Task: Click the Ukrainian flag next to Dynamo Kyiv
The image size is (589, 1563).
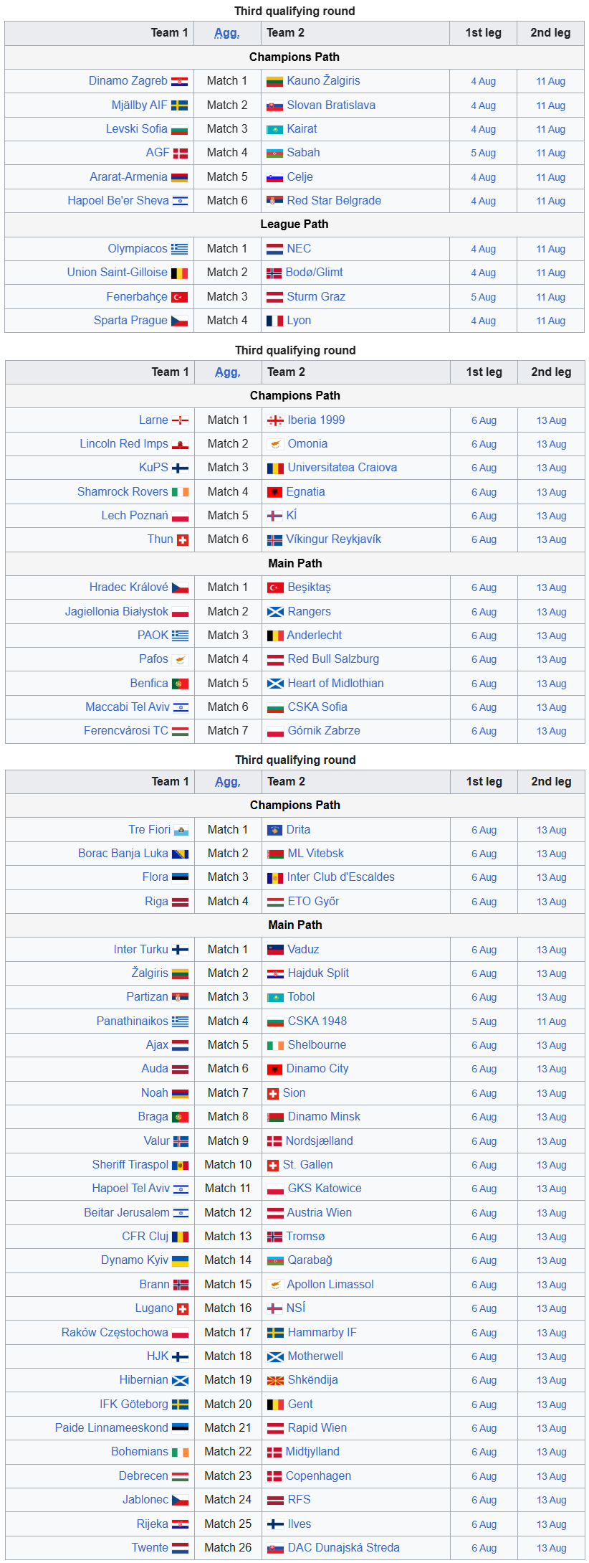Action: [x=181, y=1260]
